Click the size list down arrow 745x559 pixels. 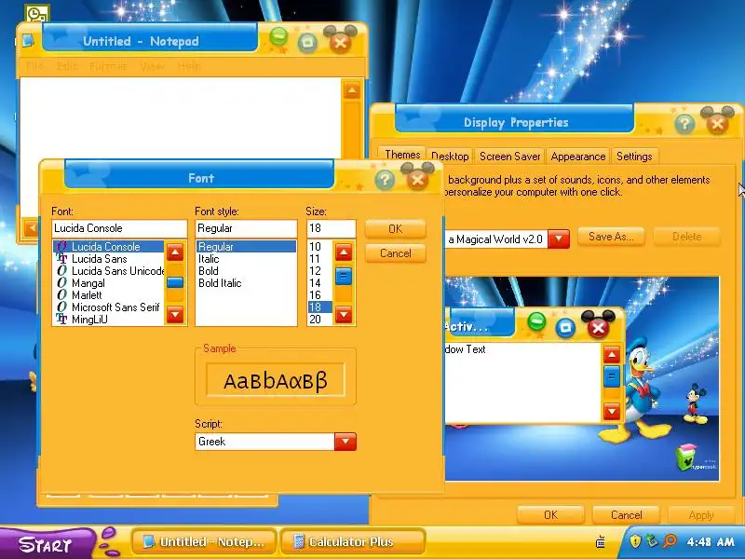point(344,314)
